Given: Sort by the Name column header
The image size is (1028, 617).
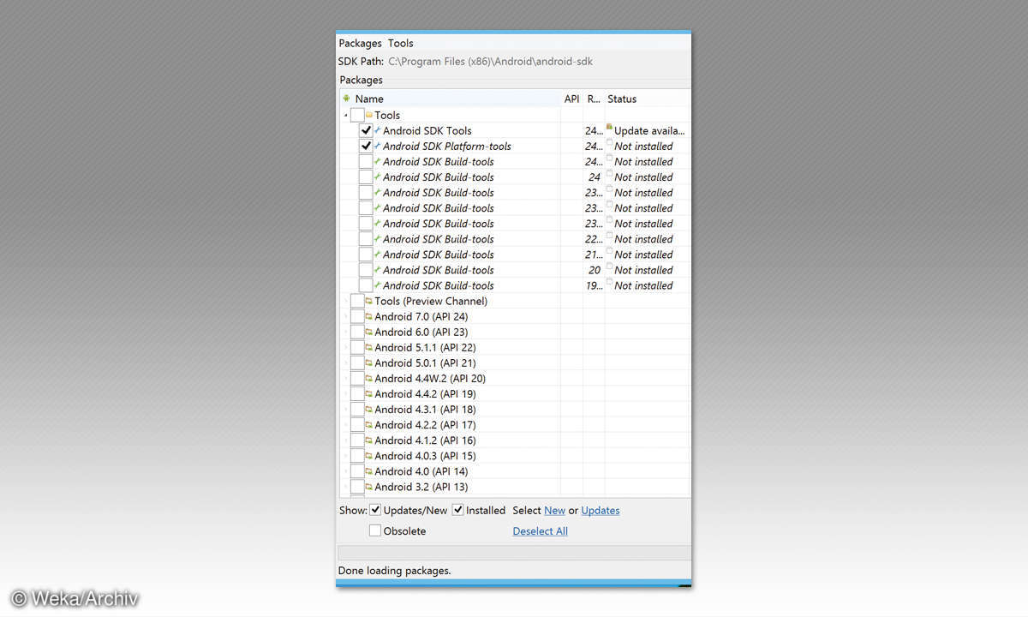Looking at the screenshot, I should click(451, 99).
